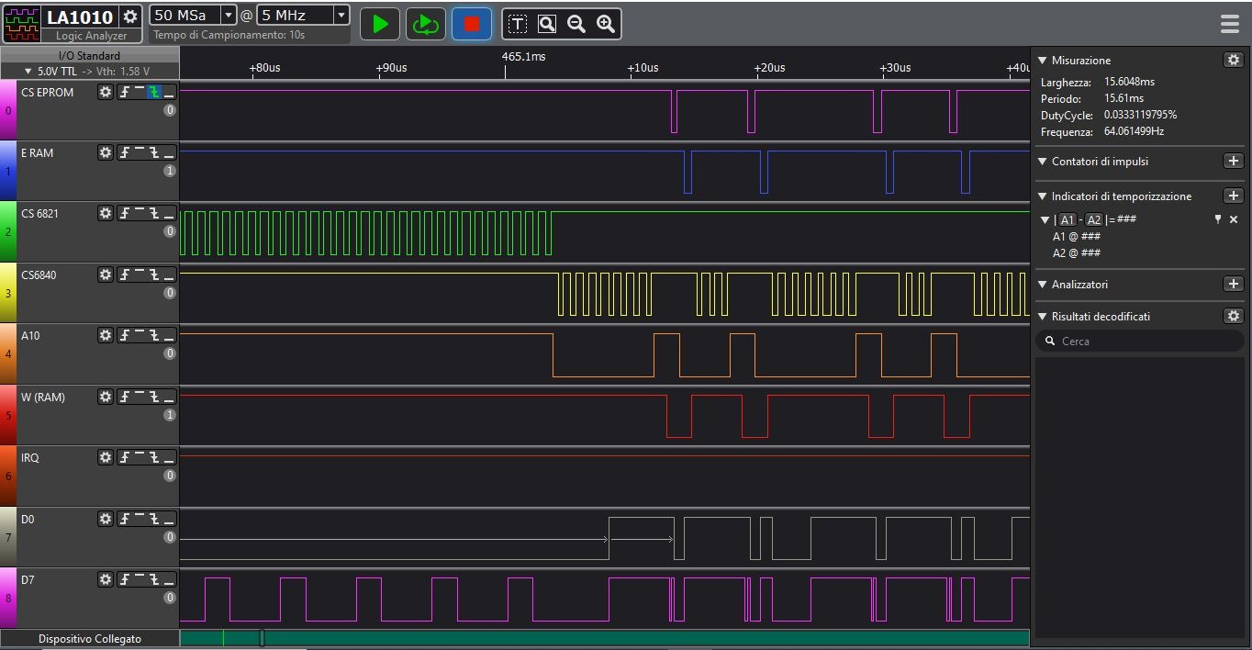
Task: Zoom in the waveform view
Action: tap(606, 24)
